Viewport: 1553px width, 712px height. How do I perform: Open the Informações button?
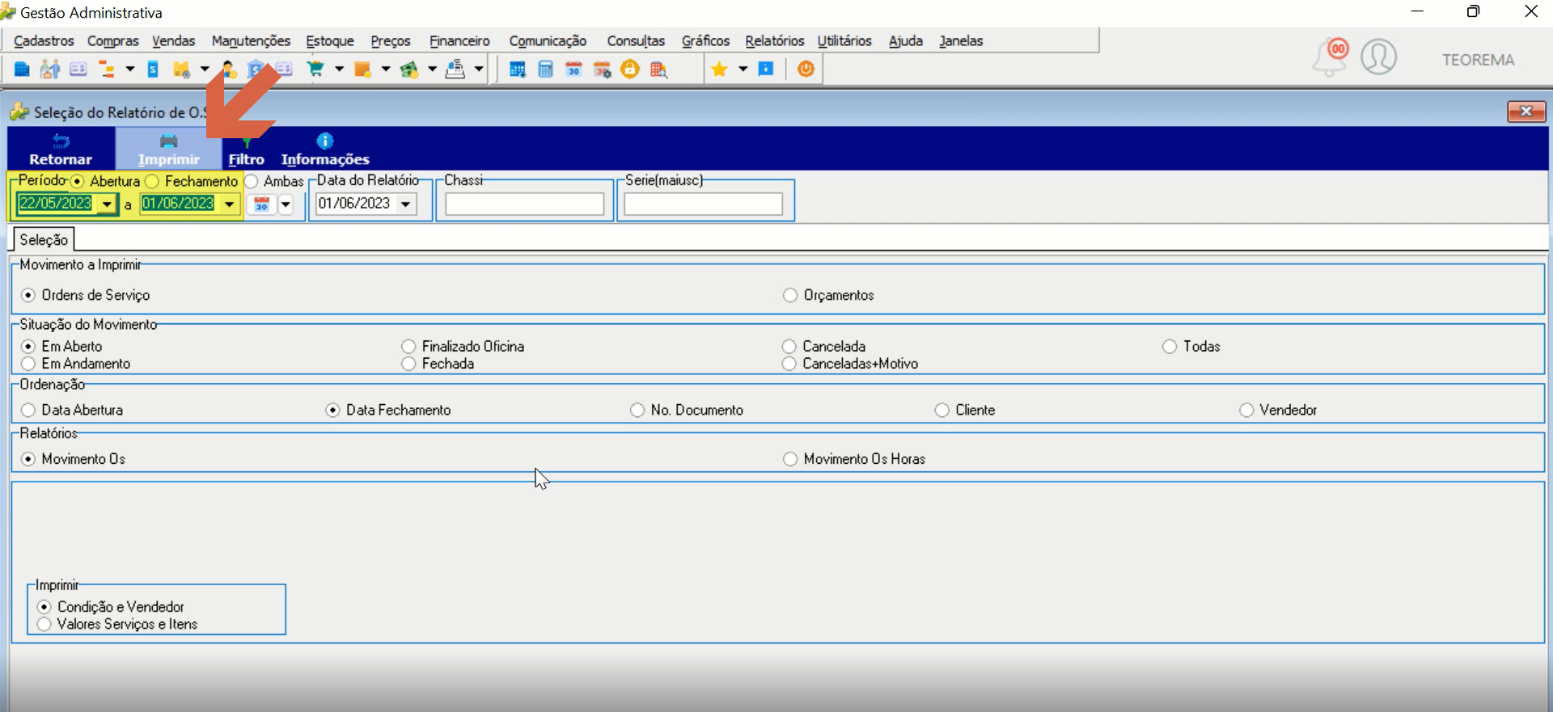point(325,150)
